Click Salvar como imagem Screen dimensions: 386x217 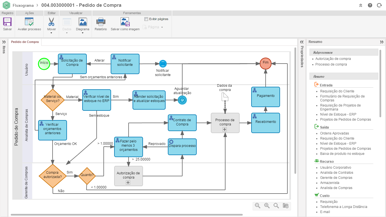pyautogui.click(x=125, y=22)
